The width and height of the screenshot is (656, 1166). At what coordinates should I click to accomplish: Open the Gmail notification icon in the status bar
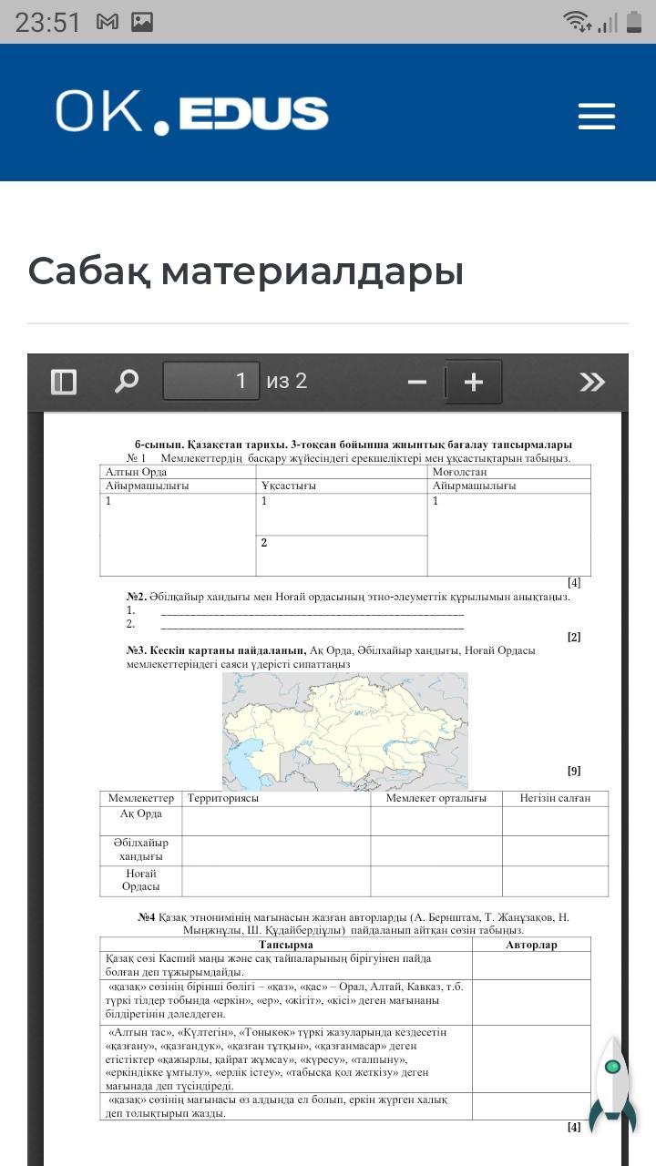pyautogui.click(x=108, y=21)
